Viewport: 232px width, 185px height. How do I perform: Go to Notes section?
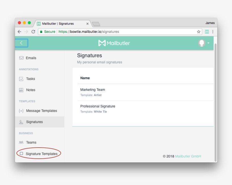point(31,90)
